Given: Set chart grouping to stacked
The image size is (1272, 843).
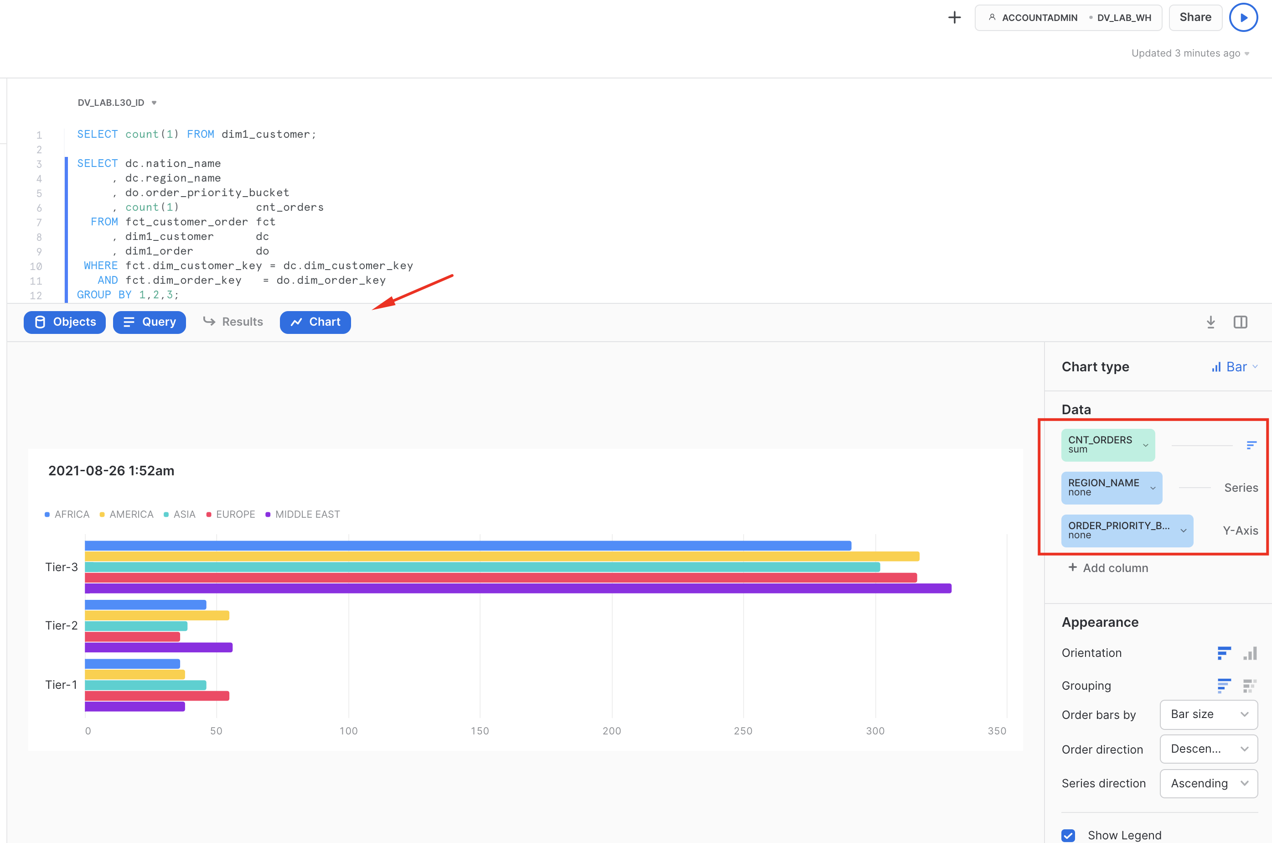Looking at the screenshot, I should pos(1249,686).
